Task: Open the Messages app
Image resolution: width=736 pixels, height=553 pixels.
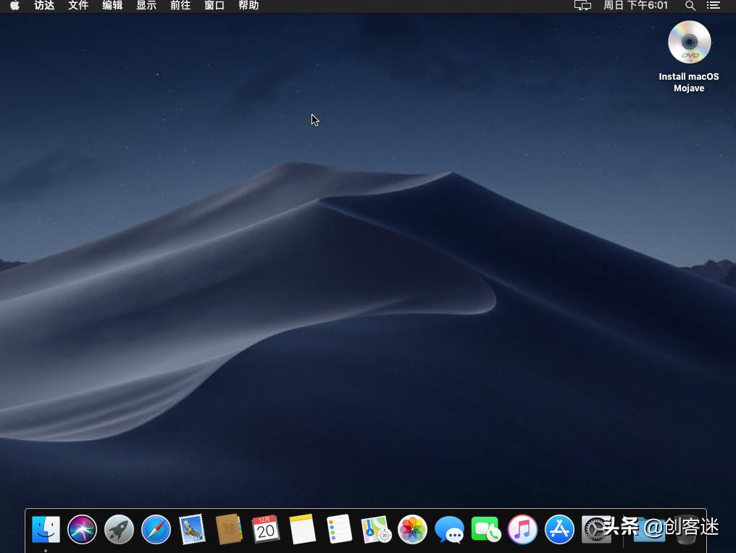Action: tap(450, 529)
